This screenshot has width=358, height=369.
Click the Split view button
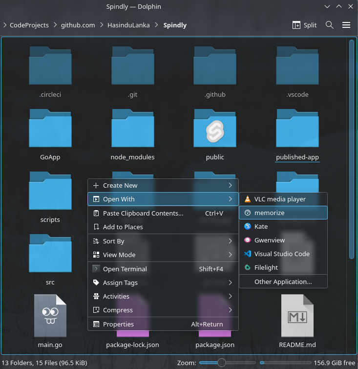[304, 25]
